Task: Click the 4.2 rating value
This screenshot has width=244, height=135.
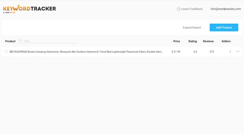Action: pos(195,52)
